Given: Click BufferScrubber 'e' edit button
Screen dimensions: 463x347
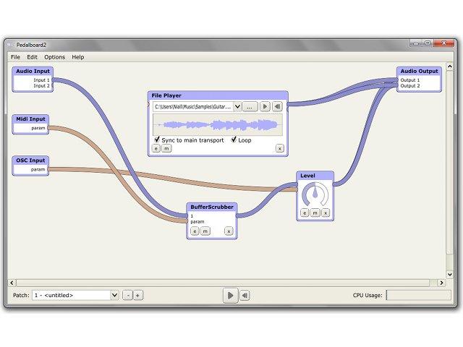Looking at the screenshot, I should coord(195,231).
